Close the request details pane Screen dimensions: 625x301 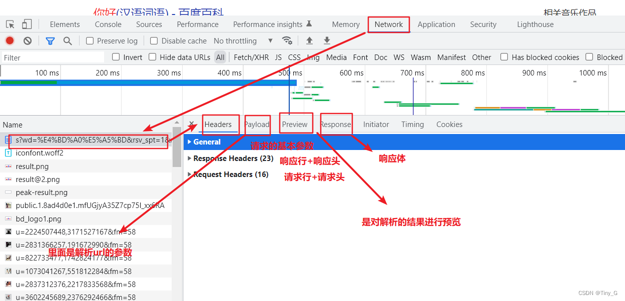tap(191, 124)
